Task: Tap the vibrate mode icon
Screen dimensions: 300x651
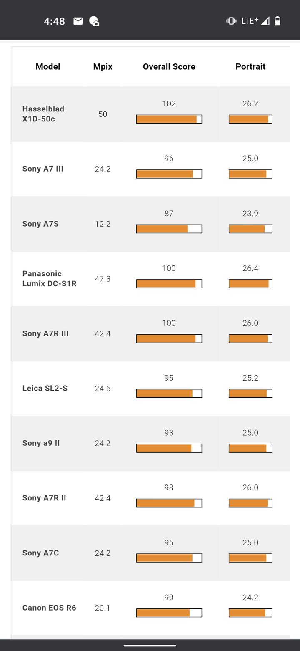Action: (231, 21)
